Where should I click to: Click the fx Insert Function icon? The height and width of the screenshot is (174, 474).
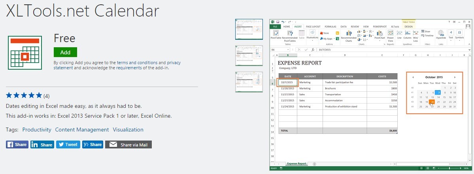tap(313, 50)
